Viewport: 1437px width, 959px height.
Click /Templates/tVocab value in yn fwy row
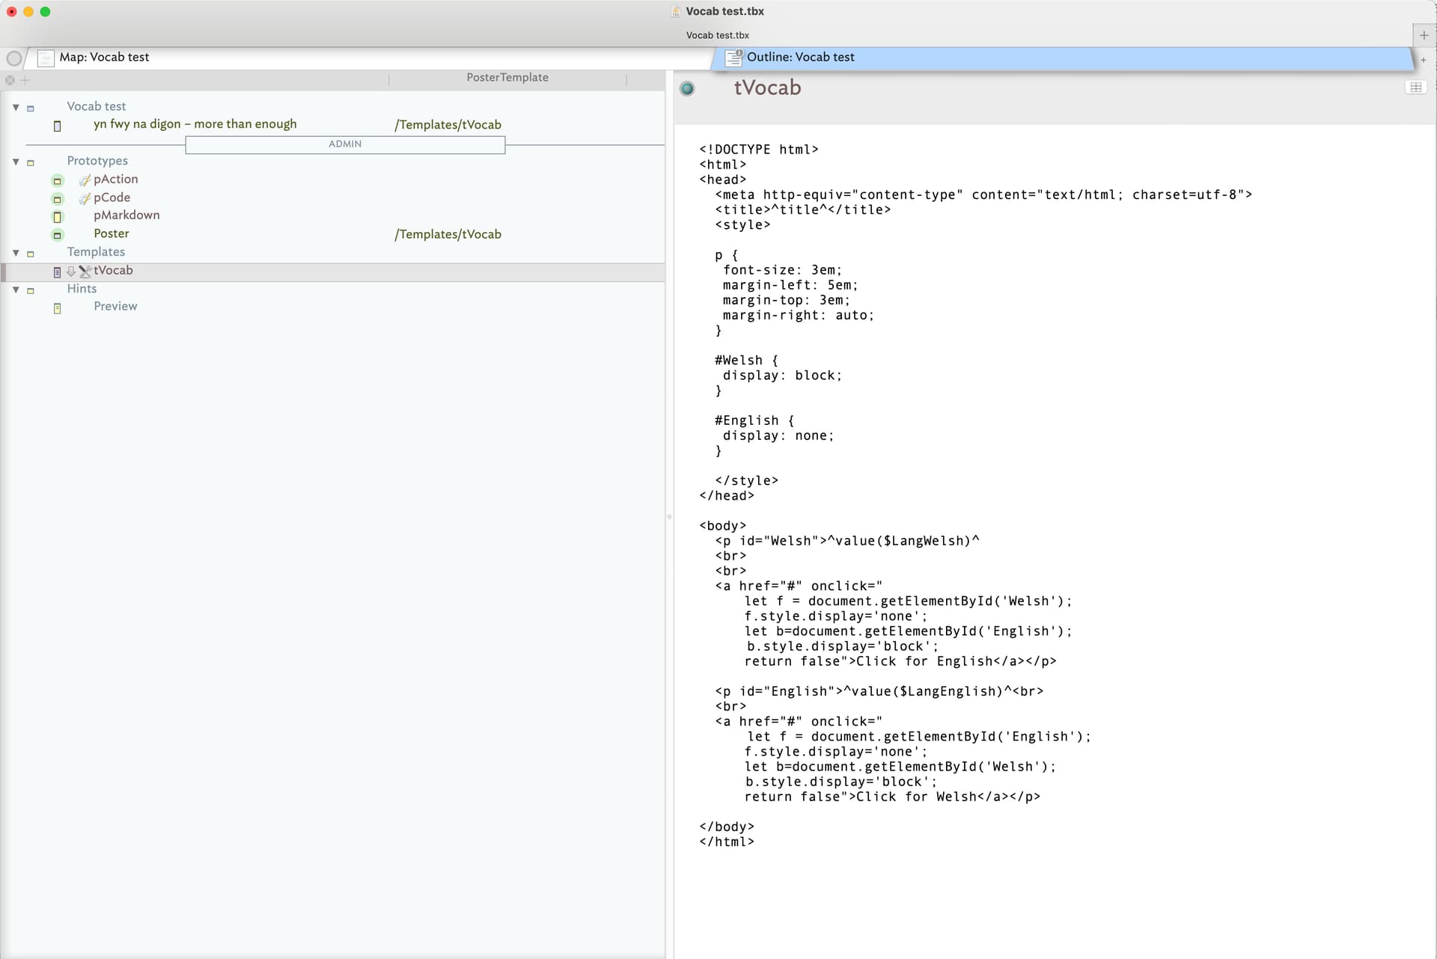(x=448, y=125)
